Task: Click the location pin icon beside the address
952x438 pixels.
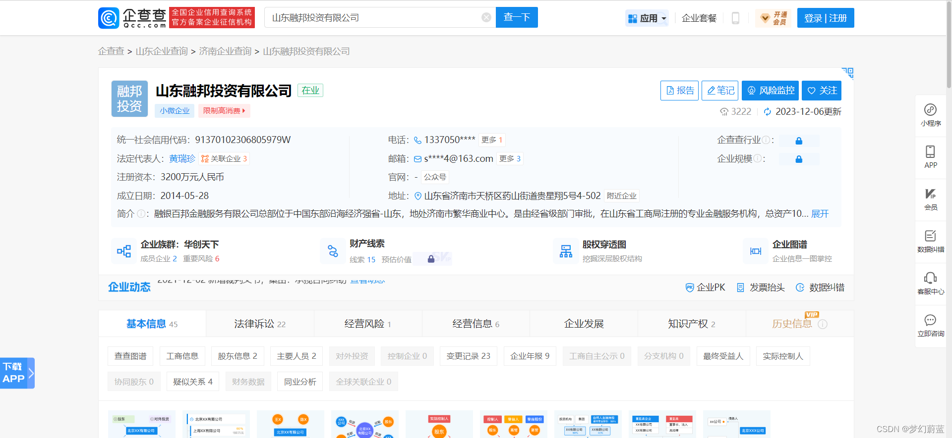Action: [418, 196]
